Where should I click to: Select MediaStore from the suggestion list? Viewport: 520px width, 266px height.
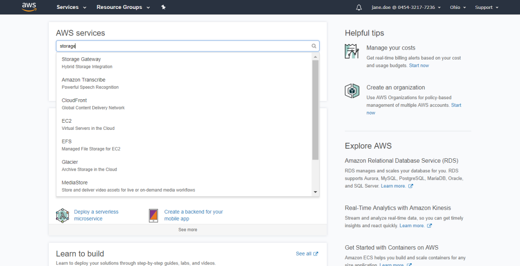[x=184, y=186]
